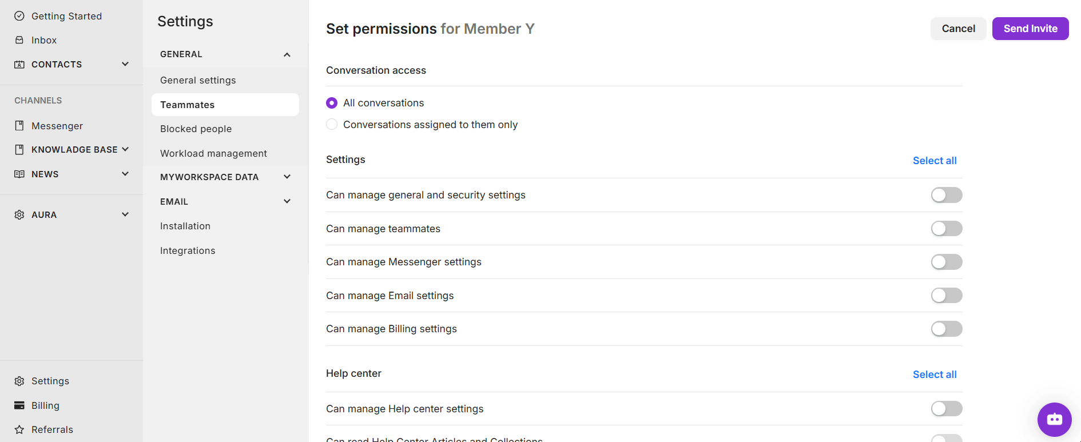Click the Send Invite button
Screen dimensions: 1081x442
(1030, 29)
